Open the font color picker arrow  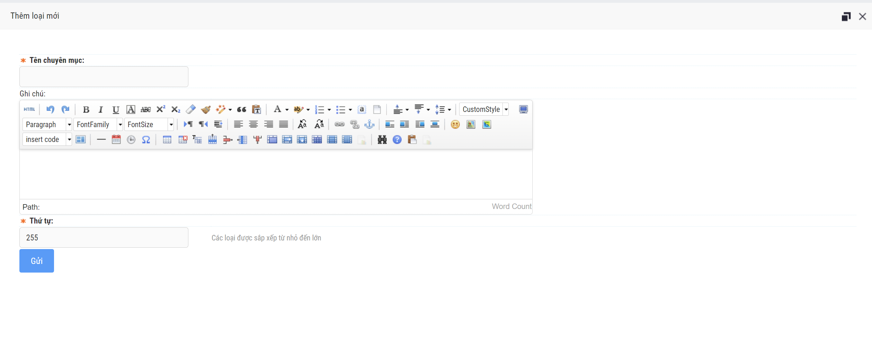click(287, 110)
